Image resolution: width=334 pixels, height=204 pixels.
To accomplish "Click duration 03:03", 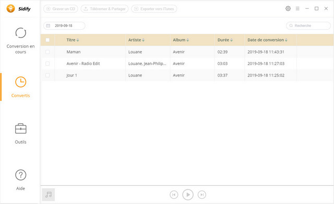I will [x=222, y=63].
